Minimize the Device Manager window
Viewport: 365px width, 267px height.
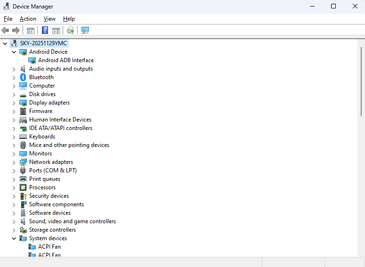point(312,6)
